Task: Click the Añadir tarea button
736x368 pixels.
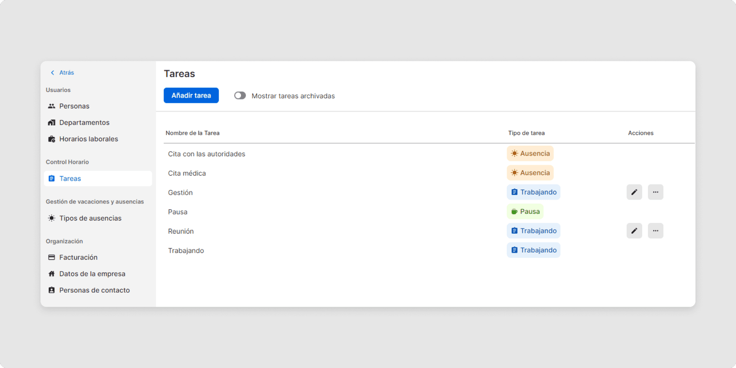Action: click(x=191, y=95)
